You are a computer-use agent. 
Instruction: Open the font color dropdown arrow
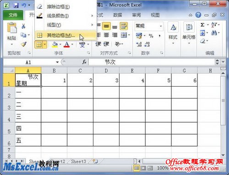[72, 44]
